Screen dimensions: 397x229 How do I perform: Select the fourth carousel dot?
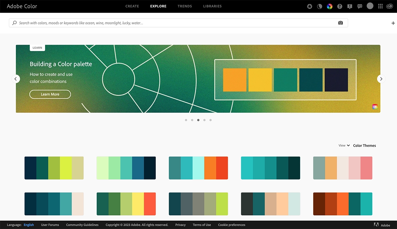tap(204, 120)
